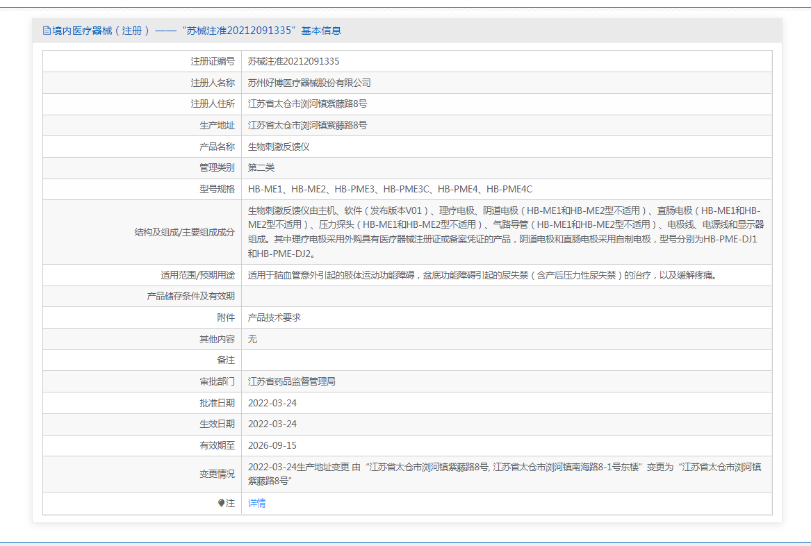Click the model list starting with HB-ME1
This screenshot has height=546, width=811.
[390, 189]
